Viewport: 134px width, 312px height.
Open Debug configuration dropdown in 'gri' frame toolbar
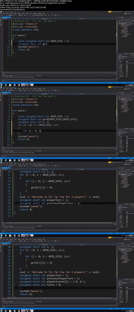tap(21, 15)
